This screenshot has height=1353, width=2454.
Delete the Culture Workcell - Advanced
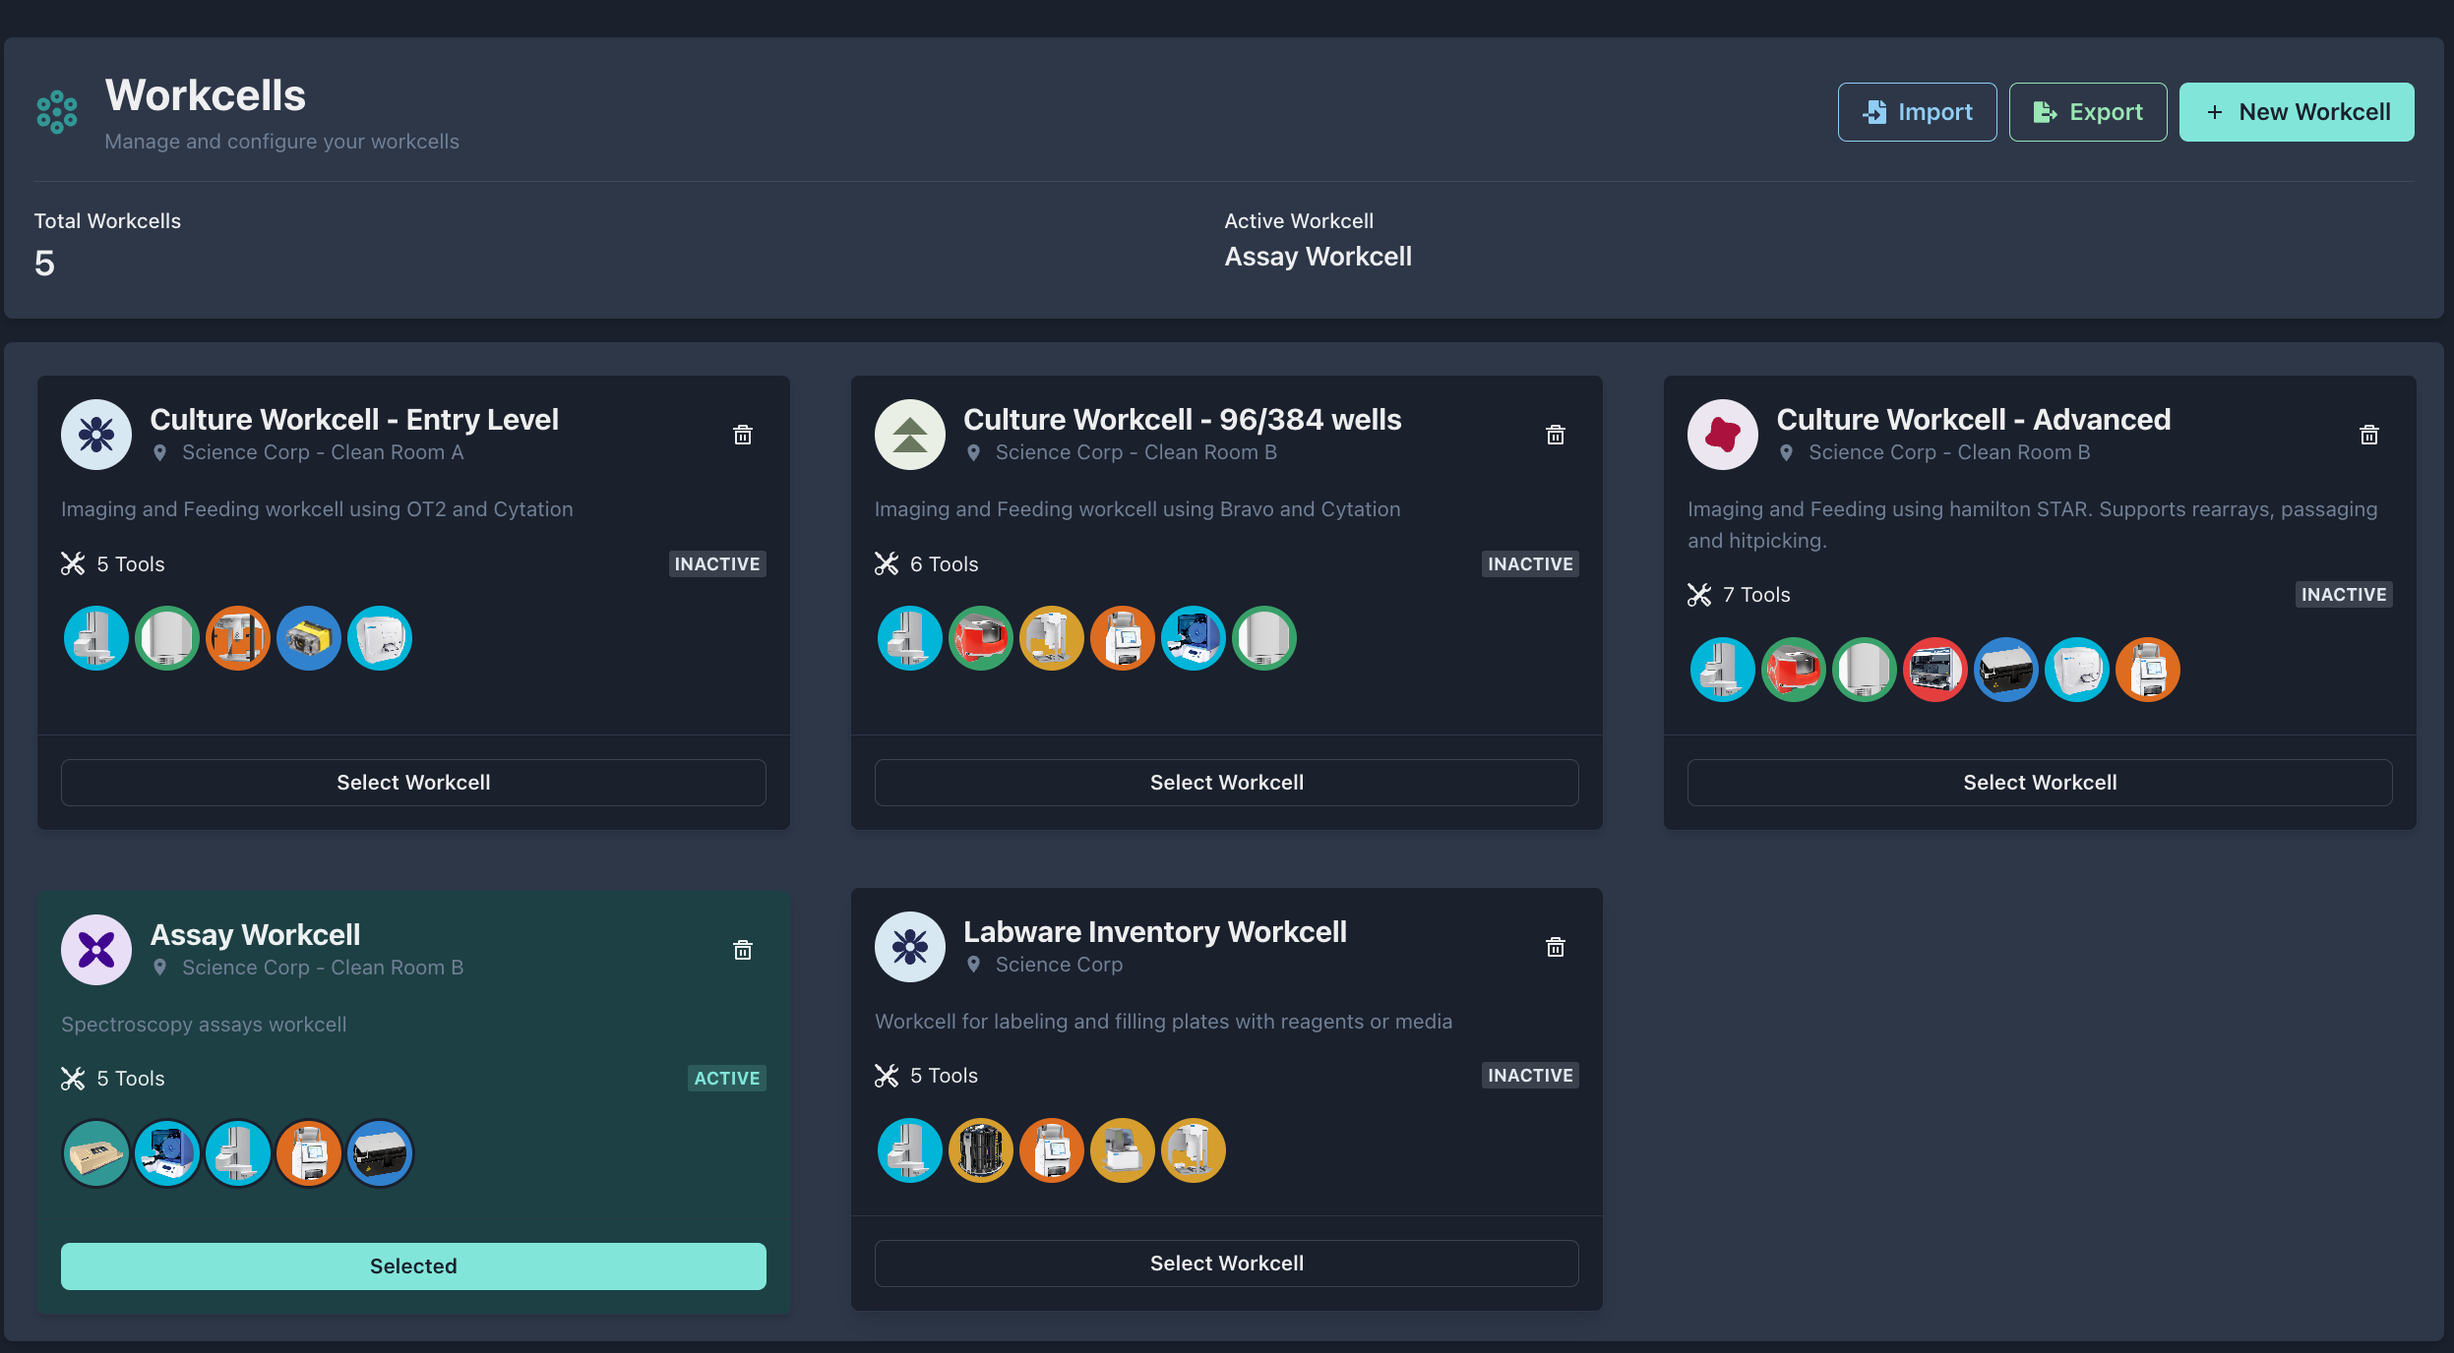[2369, 435]
